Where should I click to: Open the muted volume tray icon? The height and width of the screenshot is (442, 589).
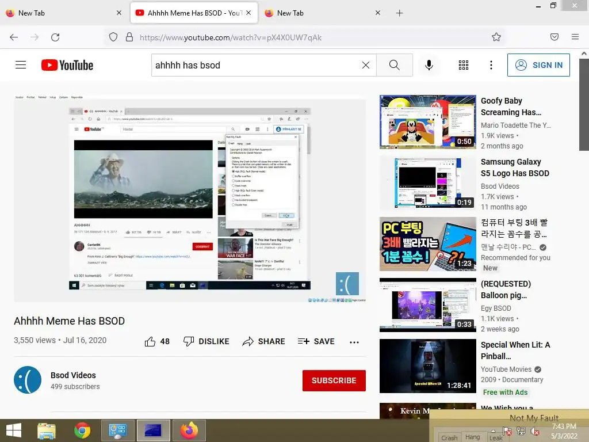(535, 431)
